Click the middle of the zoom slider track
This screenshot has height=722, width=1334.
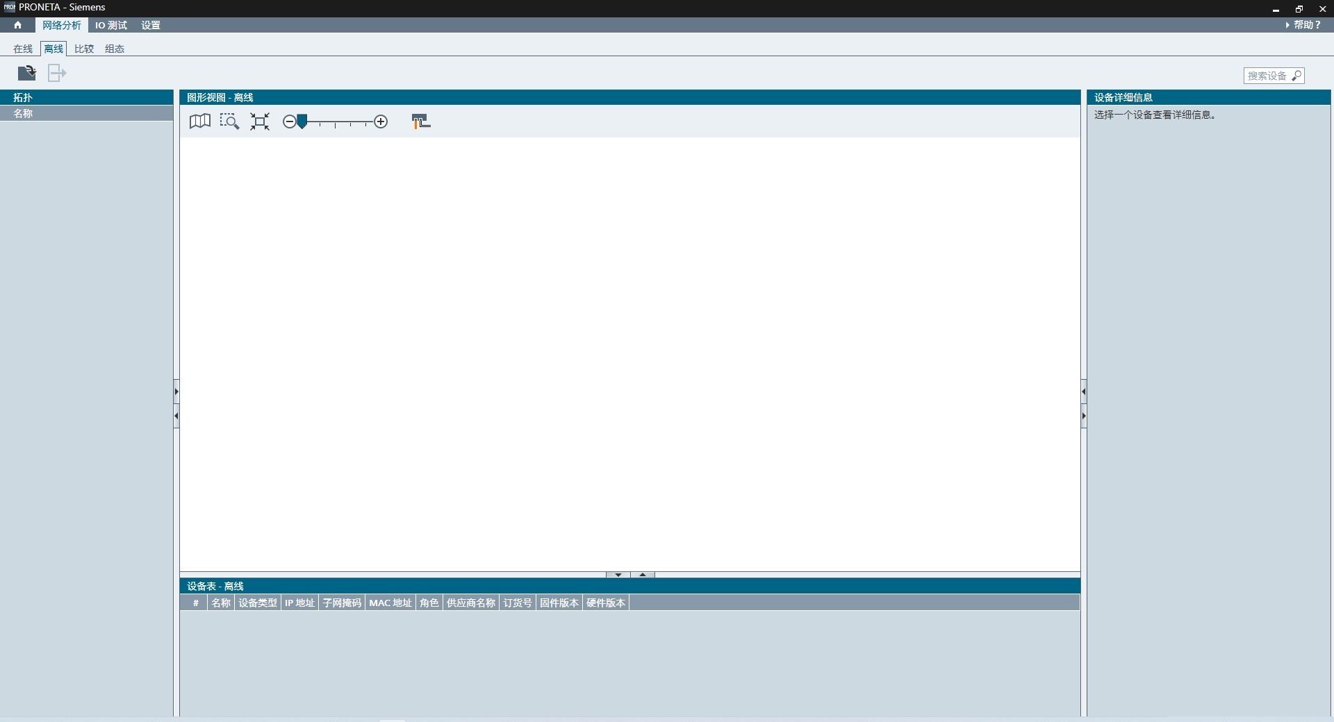coord(335,122)
